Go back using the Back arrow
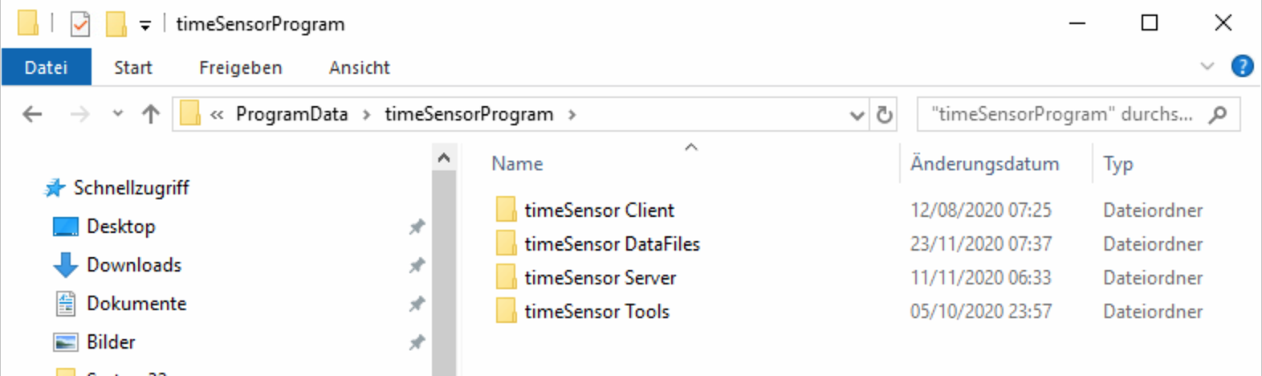 (x=32, y=114)
